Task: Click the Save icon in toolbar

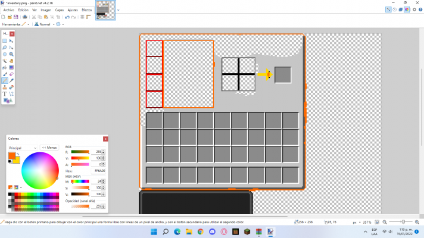Action: [x=17, y=17]
